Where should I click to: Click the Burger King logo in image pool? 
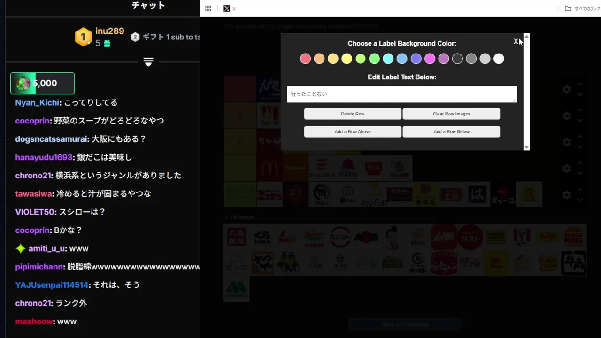(574, 237)
